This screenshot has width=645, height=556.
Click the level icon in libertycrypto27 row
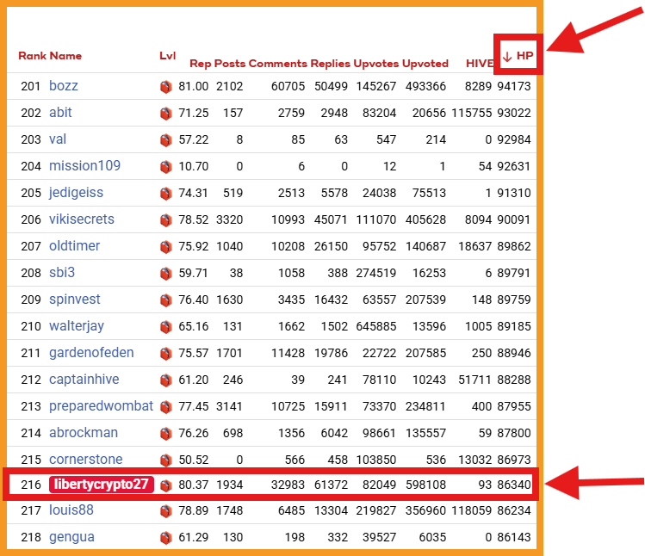tap(166, 485)
